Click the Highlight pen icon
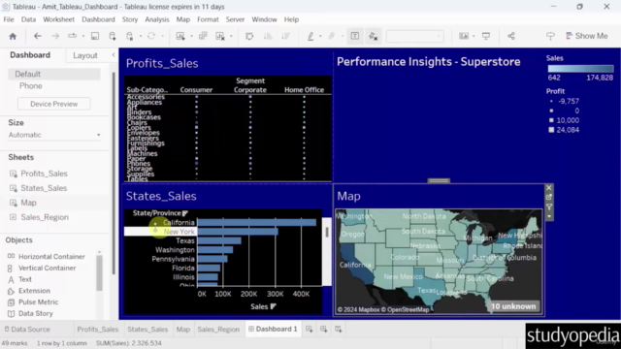 tap(310, 36)
